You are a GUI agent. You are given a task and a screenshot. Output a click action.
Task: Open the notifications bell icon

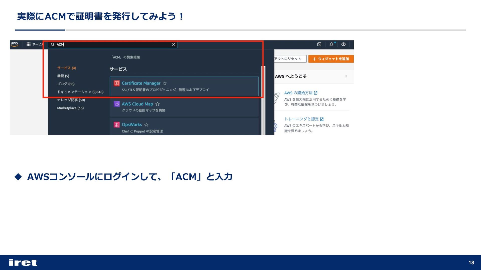tap(331, 44)
